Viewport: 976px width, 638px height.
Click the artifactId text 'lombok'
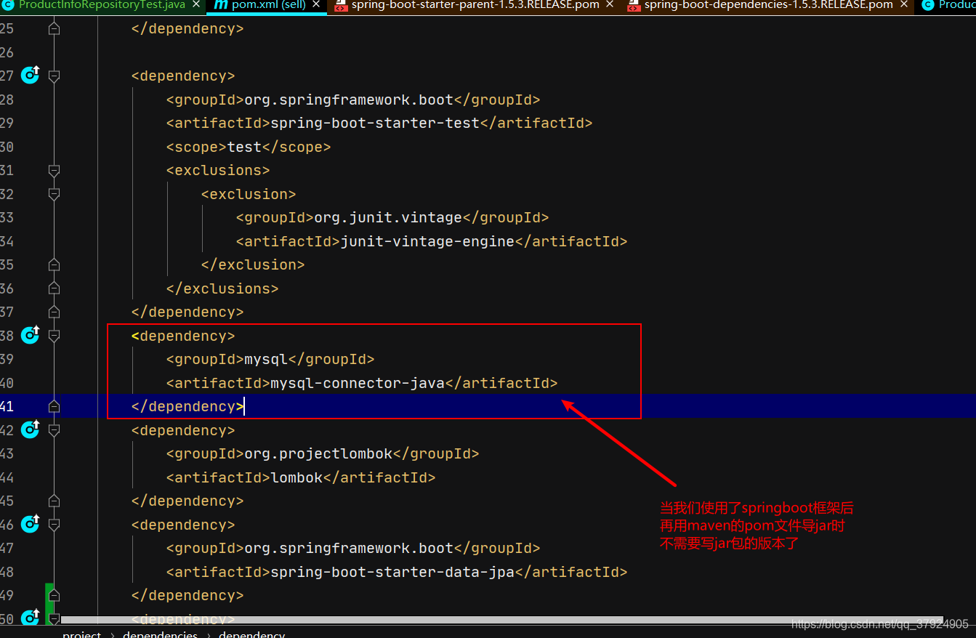tap(297, 477)
